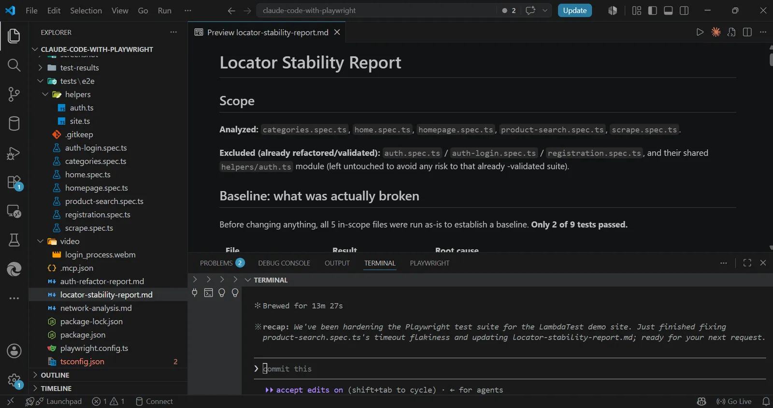Screen dimensions: 773x408
Task: Open the File menu
Action: point(31,10)
